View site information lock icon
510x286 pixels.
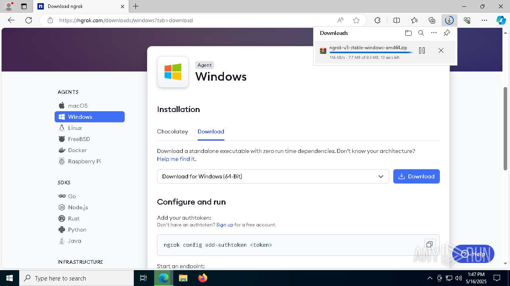(50, 20)
